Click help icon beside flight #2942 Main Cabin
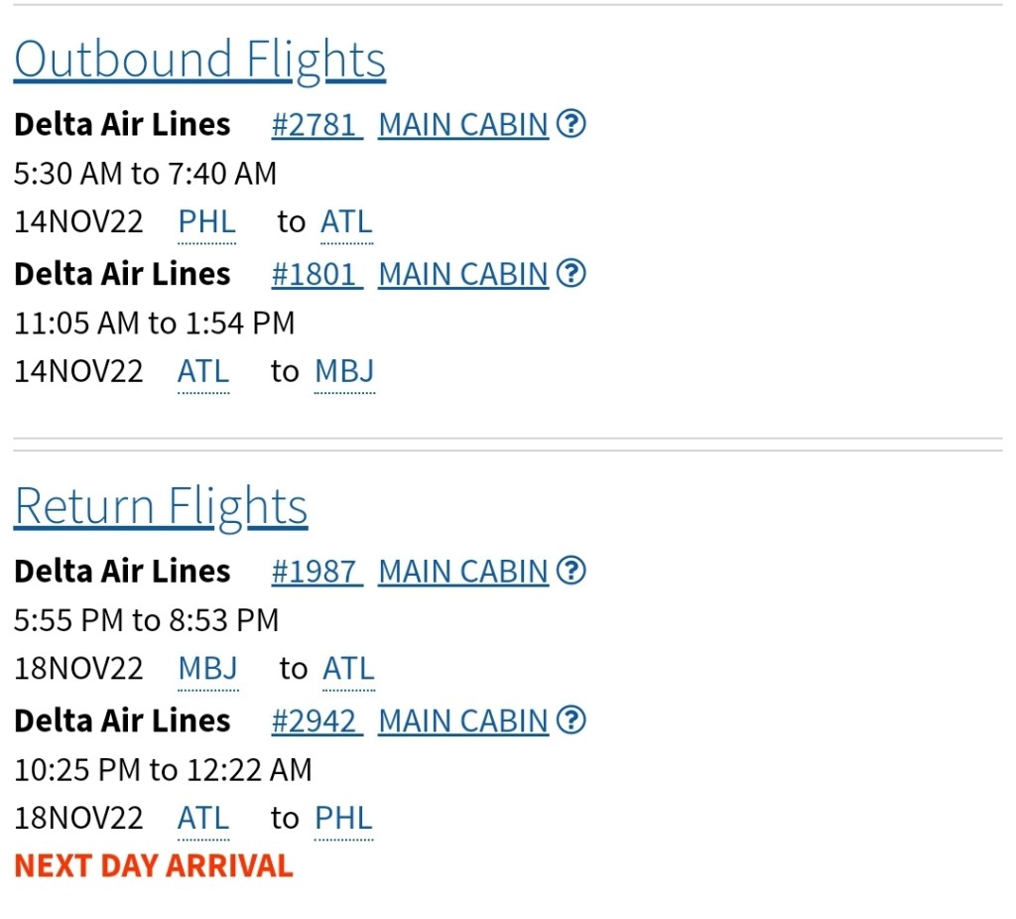Screen dimensions: 1016x919 point(571,720)
